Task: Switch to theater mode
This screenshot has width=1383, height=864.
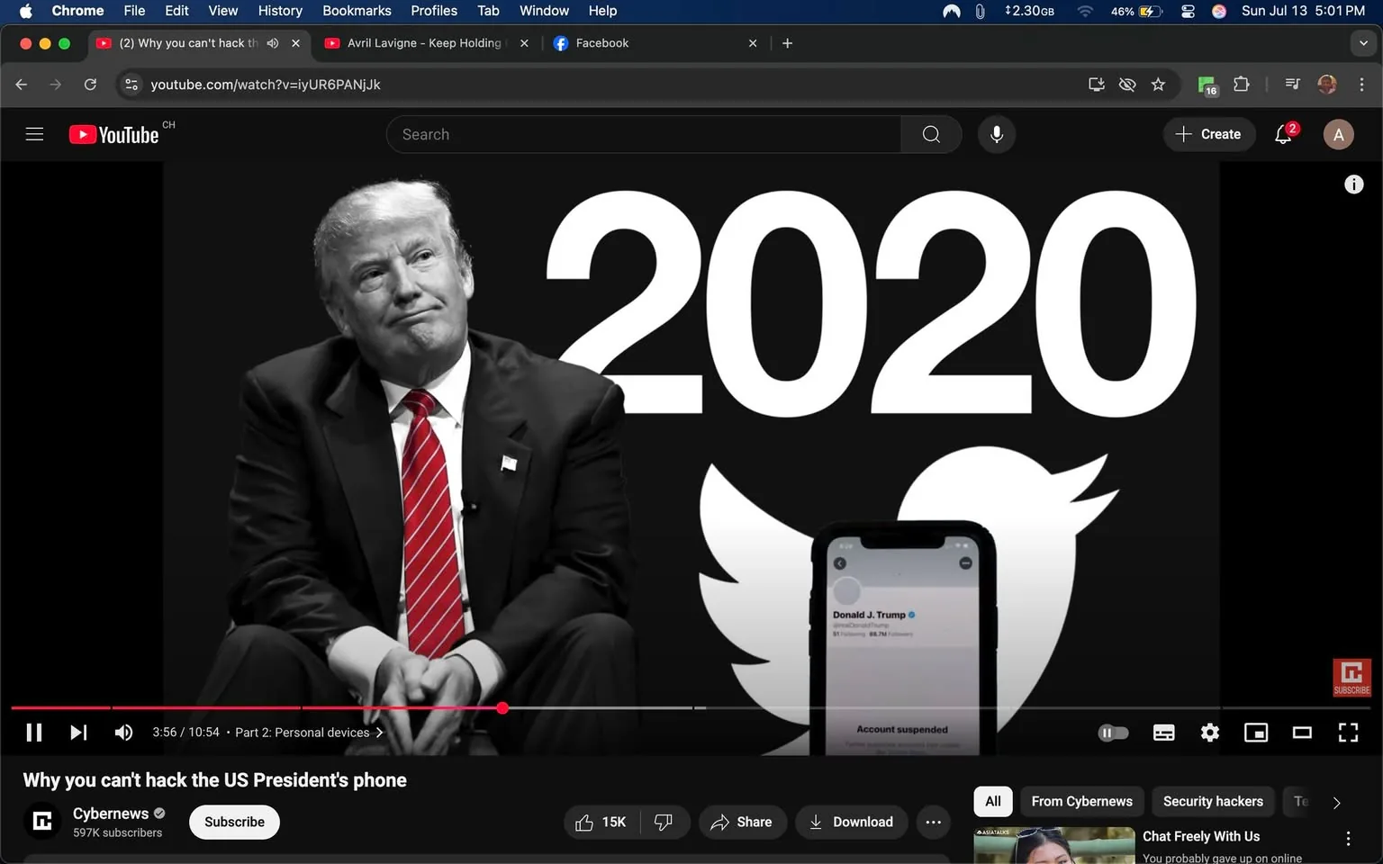Action: click(x=1301, y=733)
